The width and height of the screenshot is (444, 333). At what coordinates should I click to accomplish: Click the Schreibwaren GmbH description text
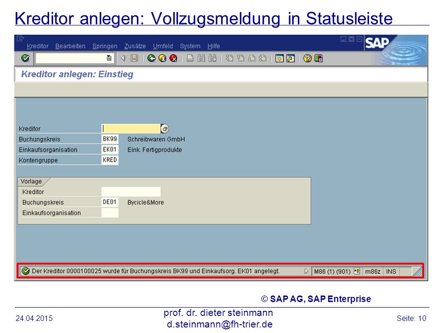156,139
